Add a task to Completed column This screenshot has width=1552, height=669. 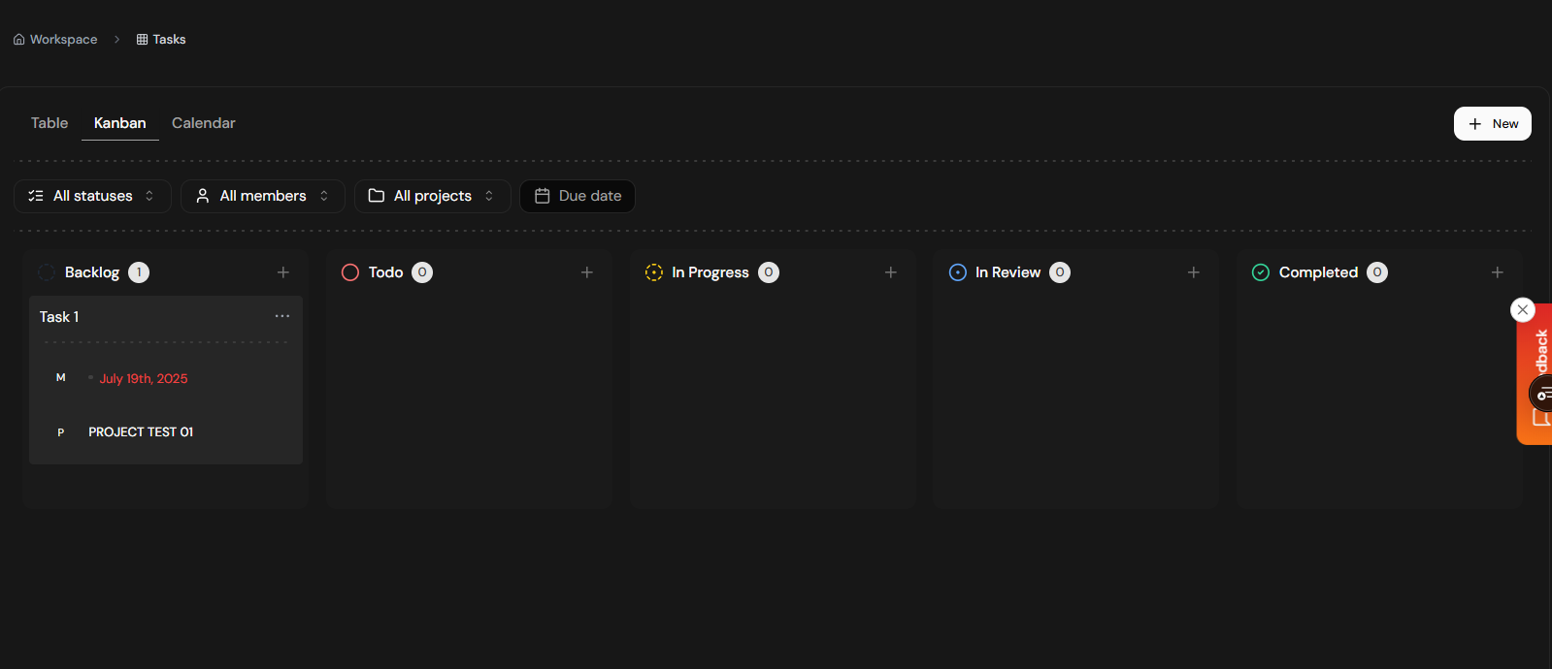(x=1498, y=272)
